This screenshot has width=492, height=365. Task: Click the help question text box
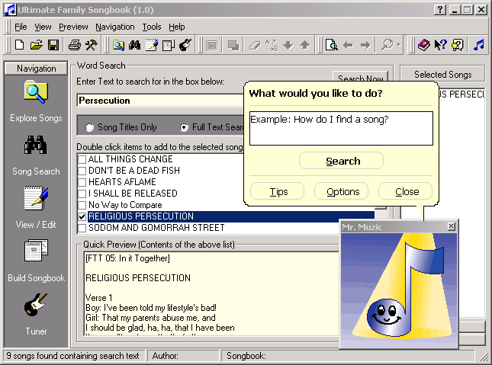click(341, 128)
